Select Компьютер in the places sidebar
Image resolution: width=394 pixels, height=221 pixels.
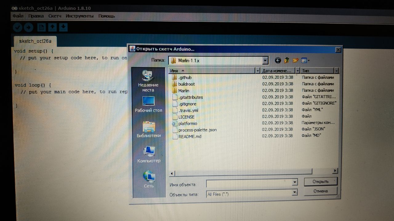149,154
